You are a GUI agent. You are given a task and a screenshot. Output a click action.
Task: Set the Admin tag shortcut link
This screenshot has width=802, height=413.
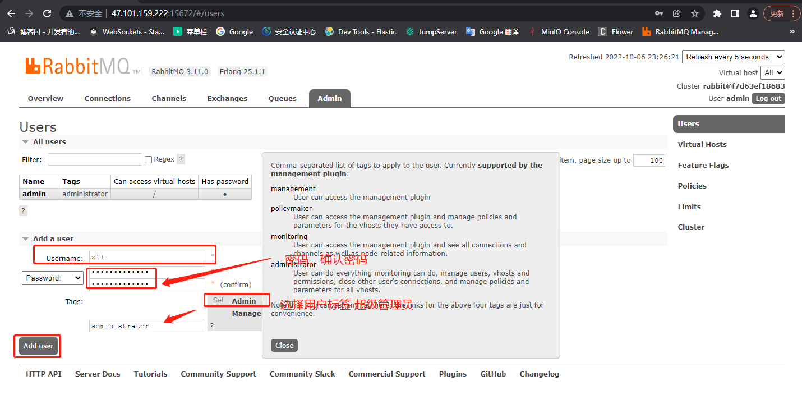(244, 301)
